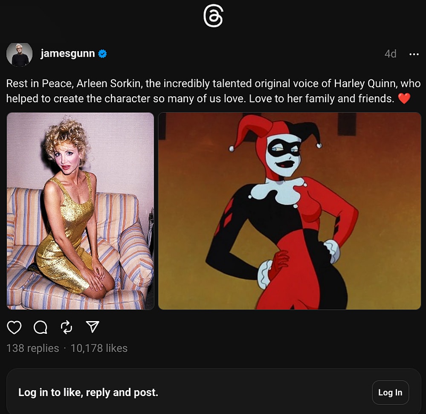Viewport: 426px width, 414px height.
Task: Open James Gunn's profile avatar
Action: coord(19,54)
